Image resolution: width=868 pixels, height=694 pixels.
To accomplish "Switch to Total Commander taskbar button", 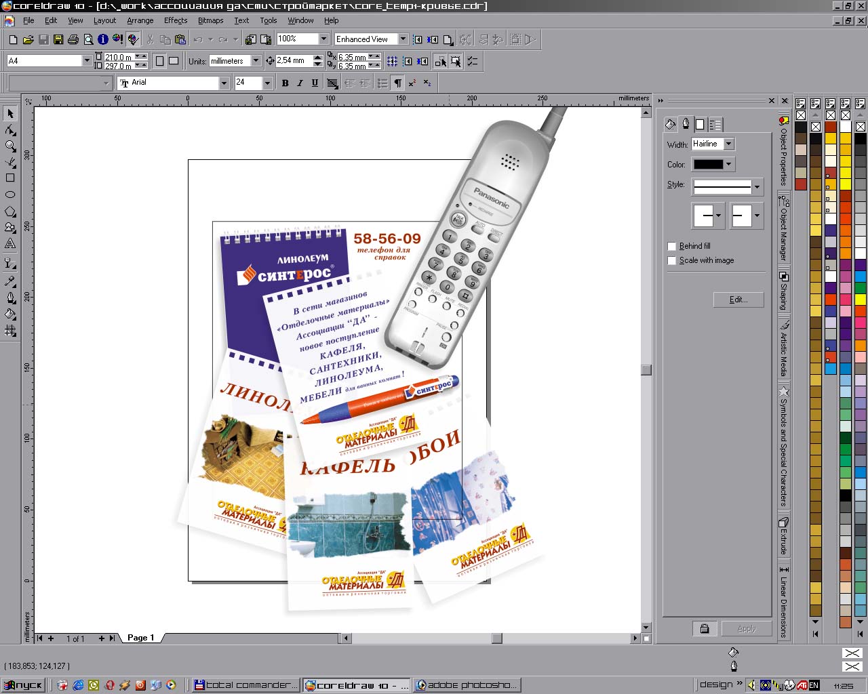I will point(245,685).
